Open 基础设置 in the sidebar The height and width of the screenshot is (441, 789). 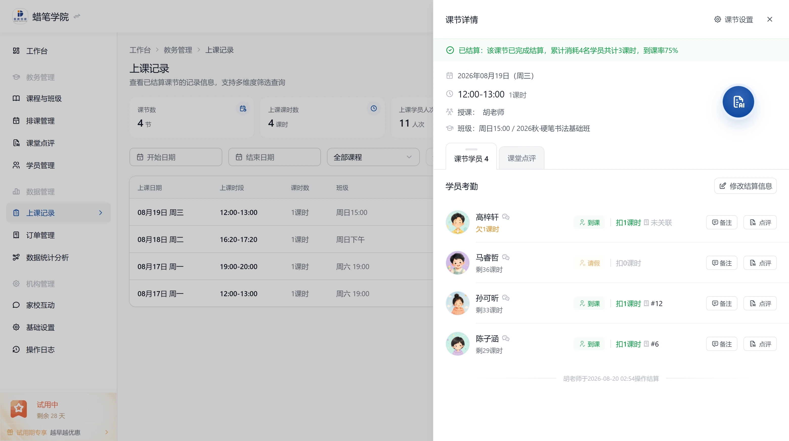pyautogui.click(x=58, y=328)
